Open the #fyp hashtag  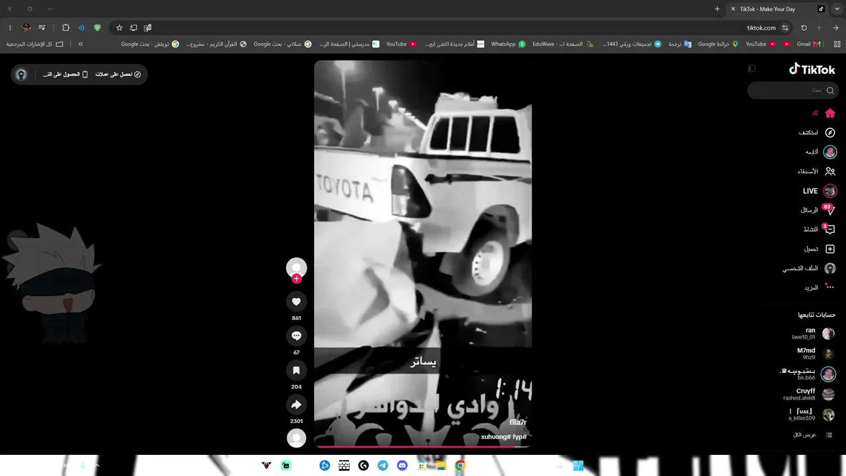pyautogui.click(x=521, y=437)
